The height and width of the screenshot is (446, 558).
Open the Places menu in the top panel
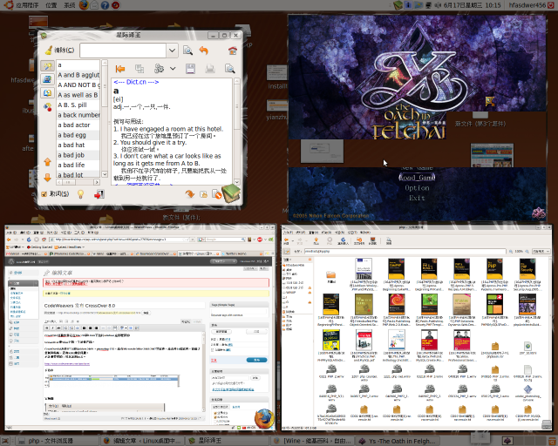point(51,5)
